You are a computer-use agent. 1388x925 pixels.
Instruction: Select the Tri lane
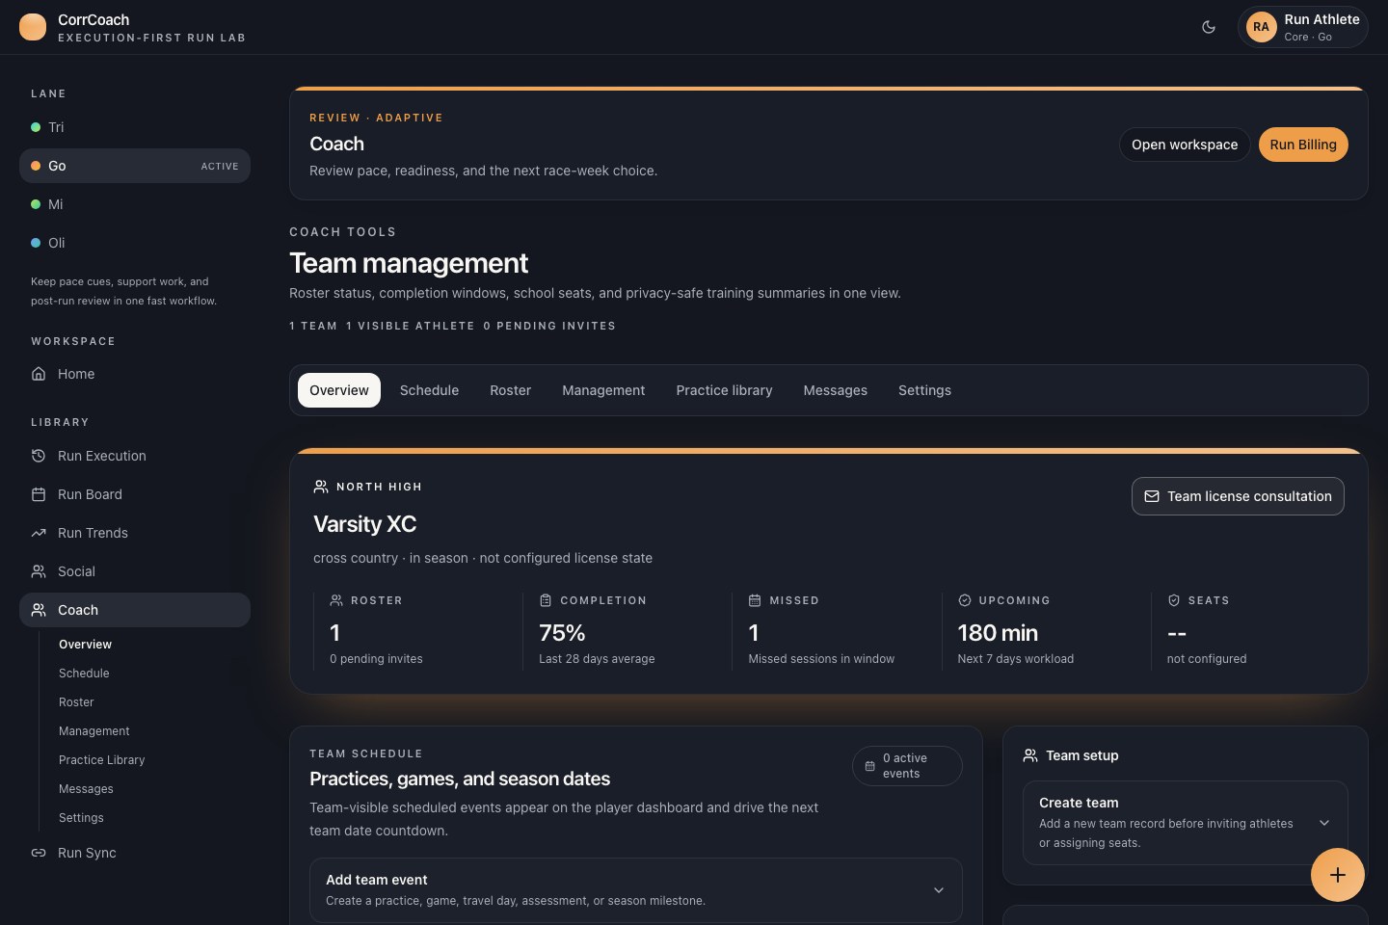point(135,127)
